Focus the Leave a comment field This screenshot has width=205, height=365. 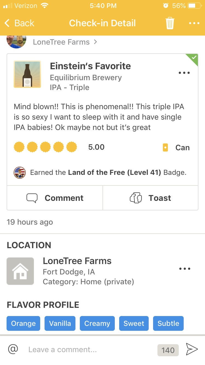pos(90,350)
